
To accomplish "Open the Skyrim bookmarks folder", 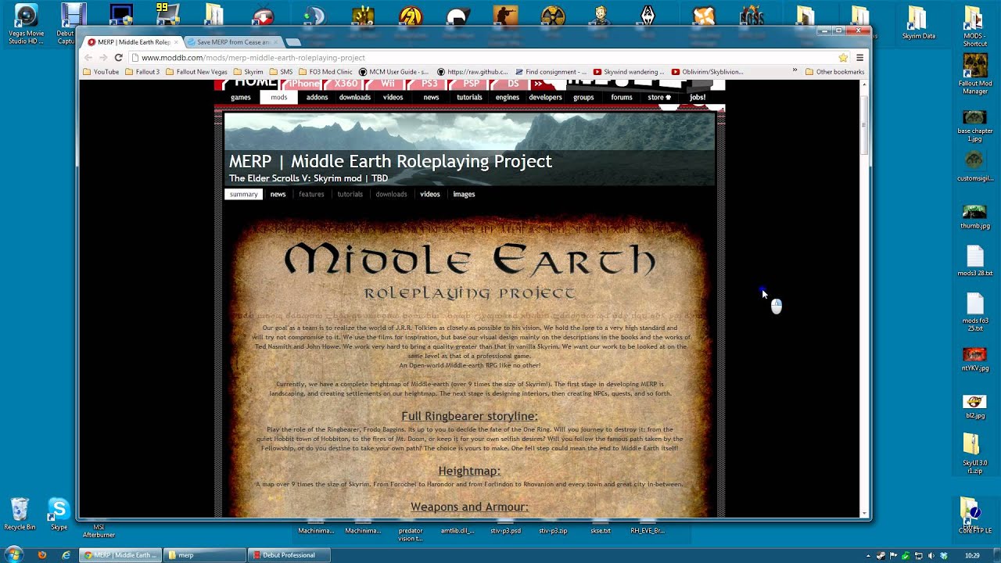I will pos(248,71).
